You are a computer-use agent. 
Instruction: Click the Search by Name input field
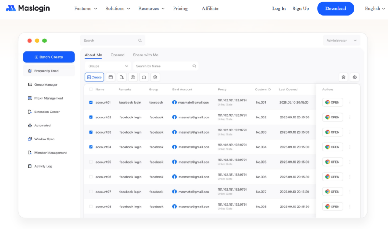(x=163, y=66)
